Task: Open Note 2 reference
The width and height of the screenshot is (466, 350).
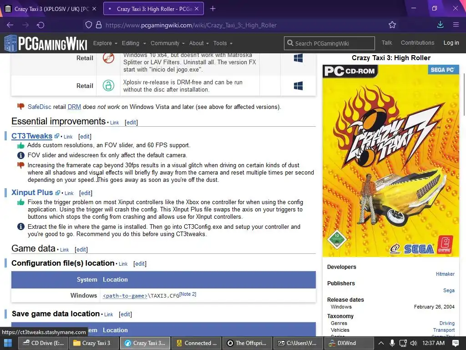Action: [188, 294]
